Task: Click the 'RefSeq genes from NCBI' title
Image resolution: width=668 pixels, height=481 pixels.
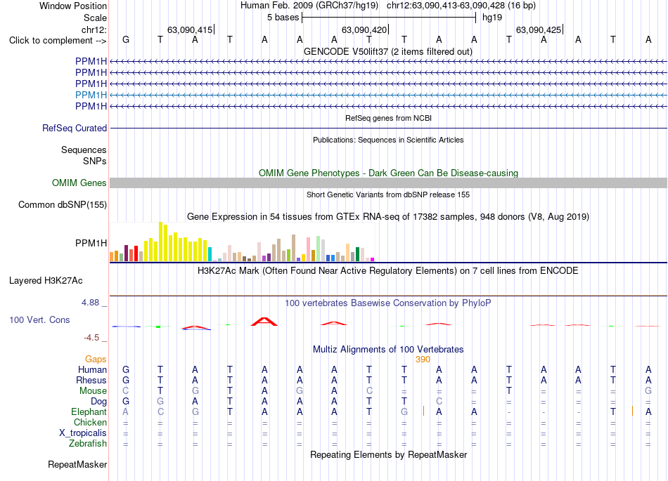Action: coord(388,118)
